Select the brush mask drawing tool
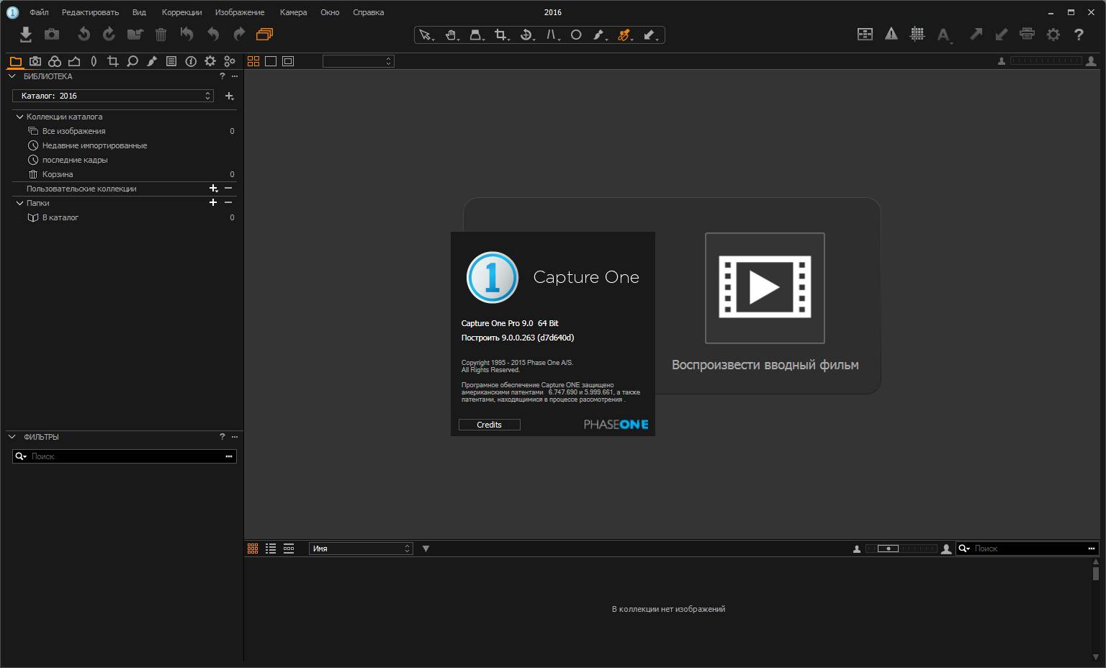 coord(599,35)
